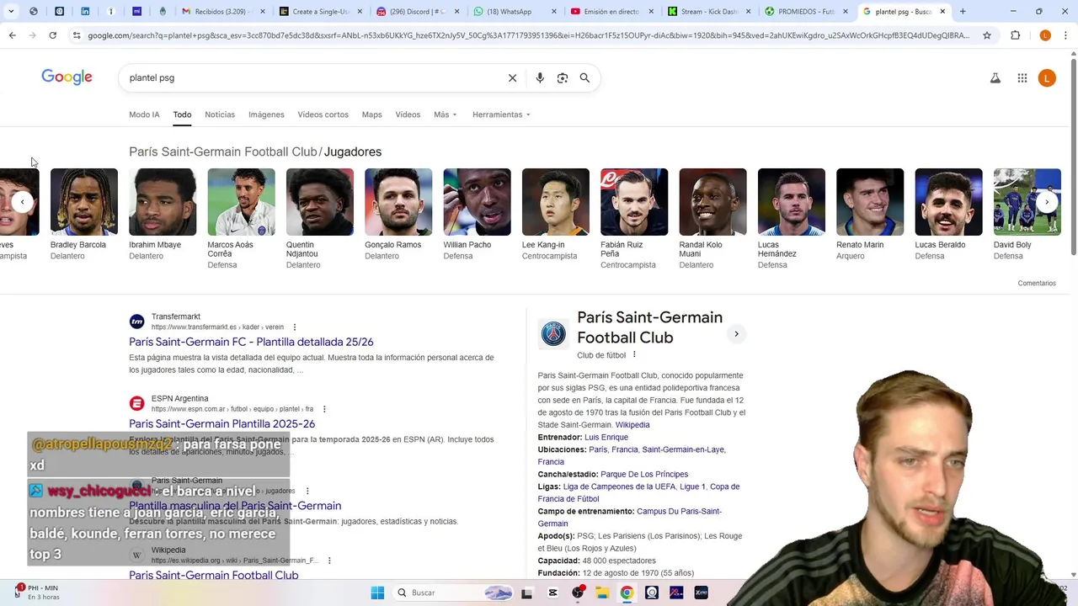Viewport: 1078px width, 606px height.
Task: Open the Google apps grid
Action: click(1022, 77)
